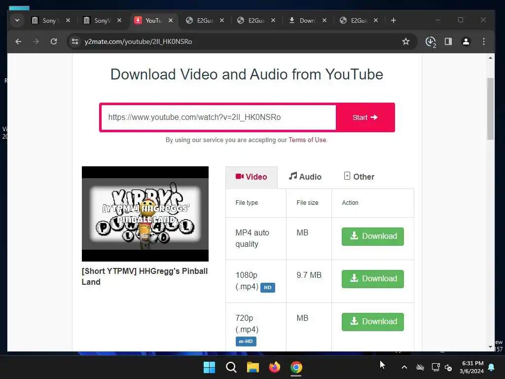Image resolution: width=505 pixels, height=379 pixels.
Task: Click the Kirby's Pinball Land video thumbnail
Action: [145, 214]
